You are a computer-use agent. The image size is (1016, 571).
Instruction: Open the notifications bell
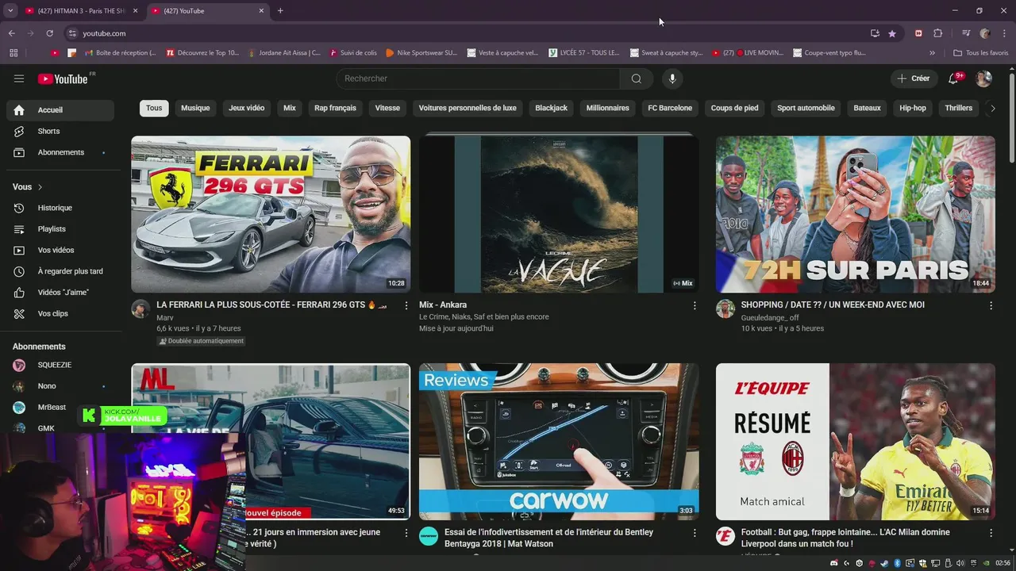click(954, 79)
